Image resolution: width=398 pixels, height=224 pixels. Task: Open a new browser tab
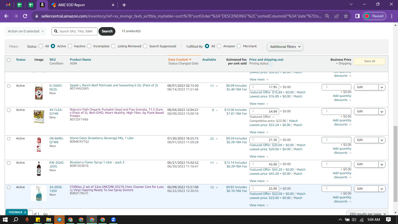124,5
